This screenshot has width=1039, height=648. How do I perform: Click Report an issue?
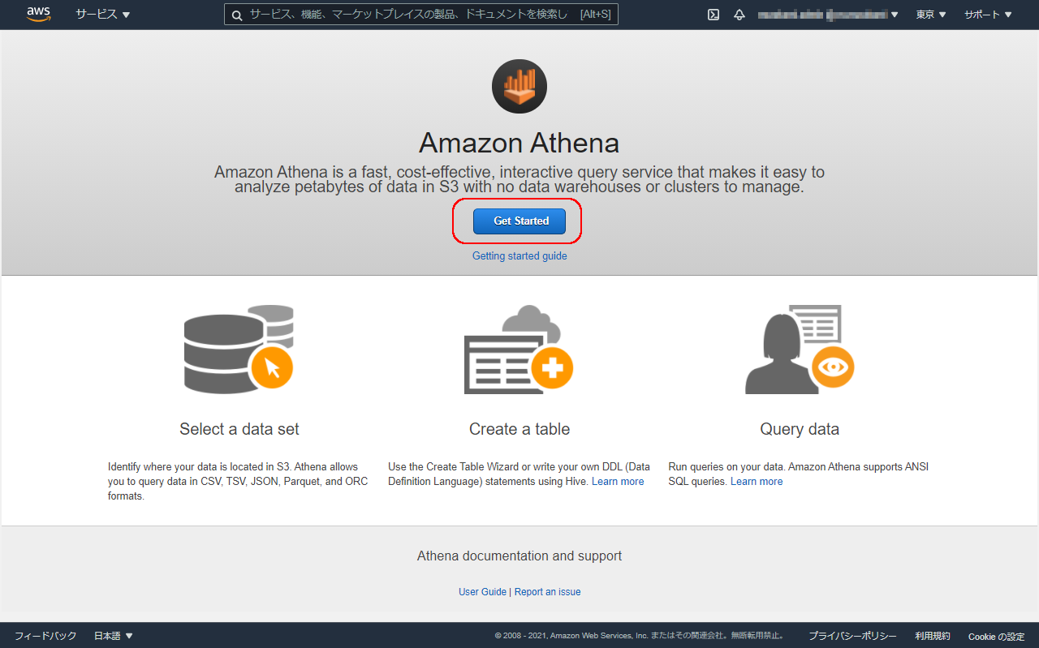click(547, 591)
